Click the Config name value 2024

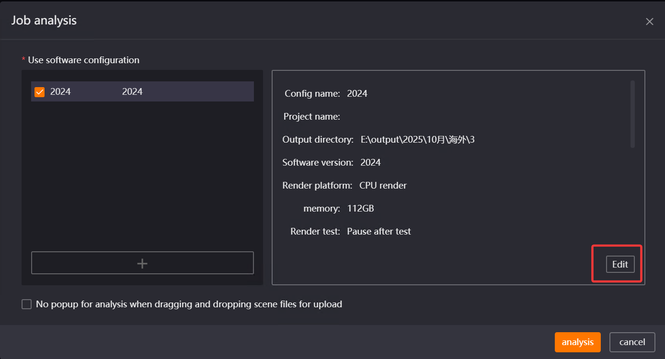click(x=357, y=94)
